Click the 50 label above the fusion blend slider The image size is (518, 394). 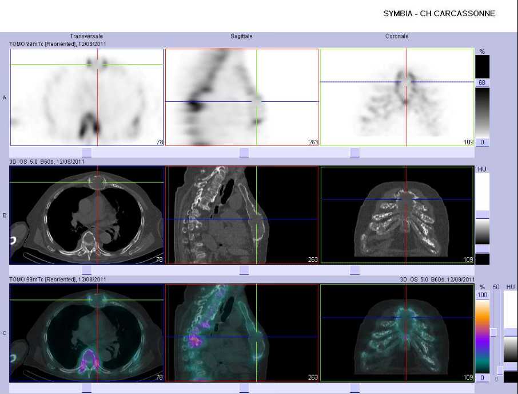[496, 287]
